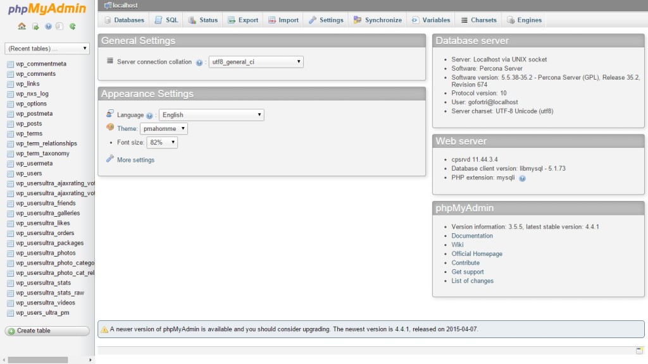648x364 pixels.
Task: Go to phpMyAdmin home via house icon
Action: (22, 27)
